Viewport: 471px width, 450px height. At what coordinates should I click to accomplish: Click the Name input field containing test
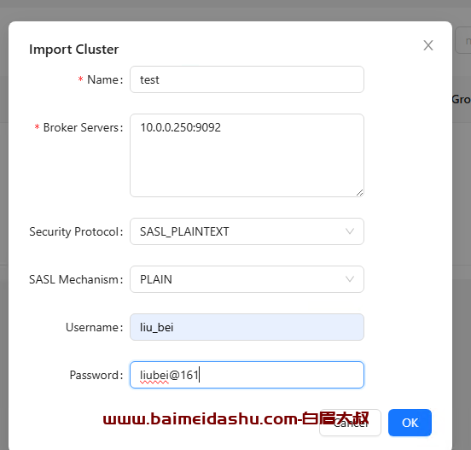coord(247,79)
